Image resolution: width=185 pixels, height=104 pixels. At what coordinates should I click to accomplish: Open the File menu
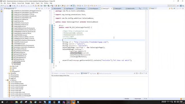[x=1, y=3]
